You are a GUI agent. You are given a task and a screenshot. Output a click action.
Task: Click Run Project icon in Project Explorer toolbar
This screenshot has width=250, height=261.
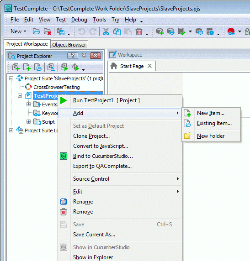point(64,67)
